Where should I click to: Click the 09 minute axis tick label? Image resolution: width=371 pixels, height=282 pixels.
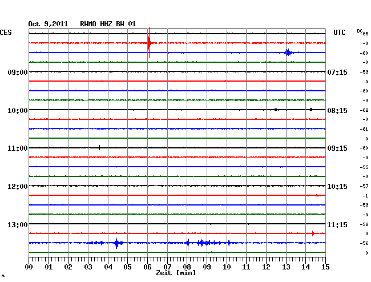tap(207, 267)
